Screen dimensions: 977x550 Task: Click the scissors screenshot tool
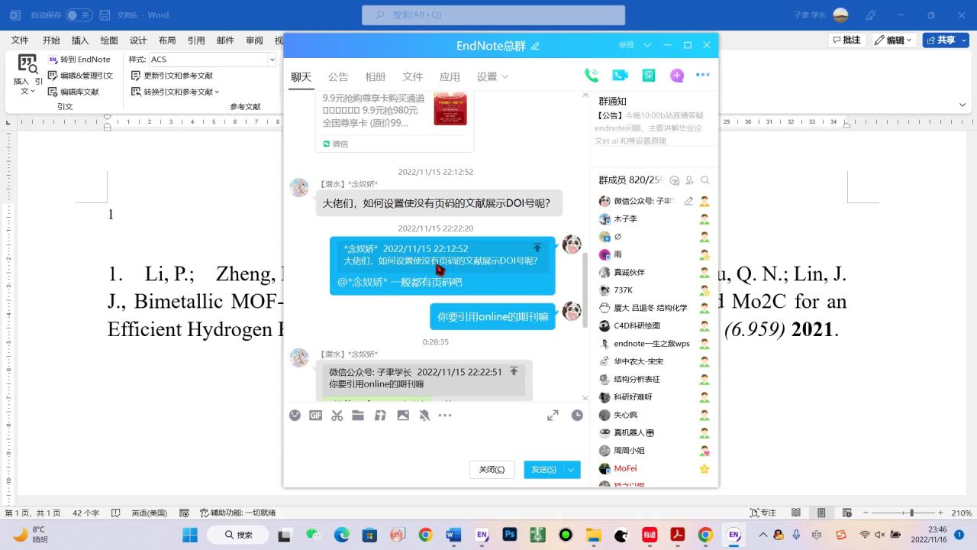click(337, 416)
